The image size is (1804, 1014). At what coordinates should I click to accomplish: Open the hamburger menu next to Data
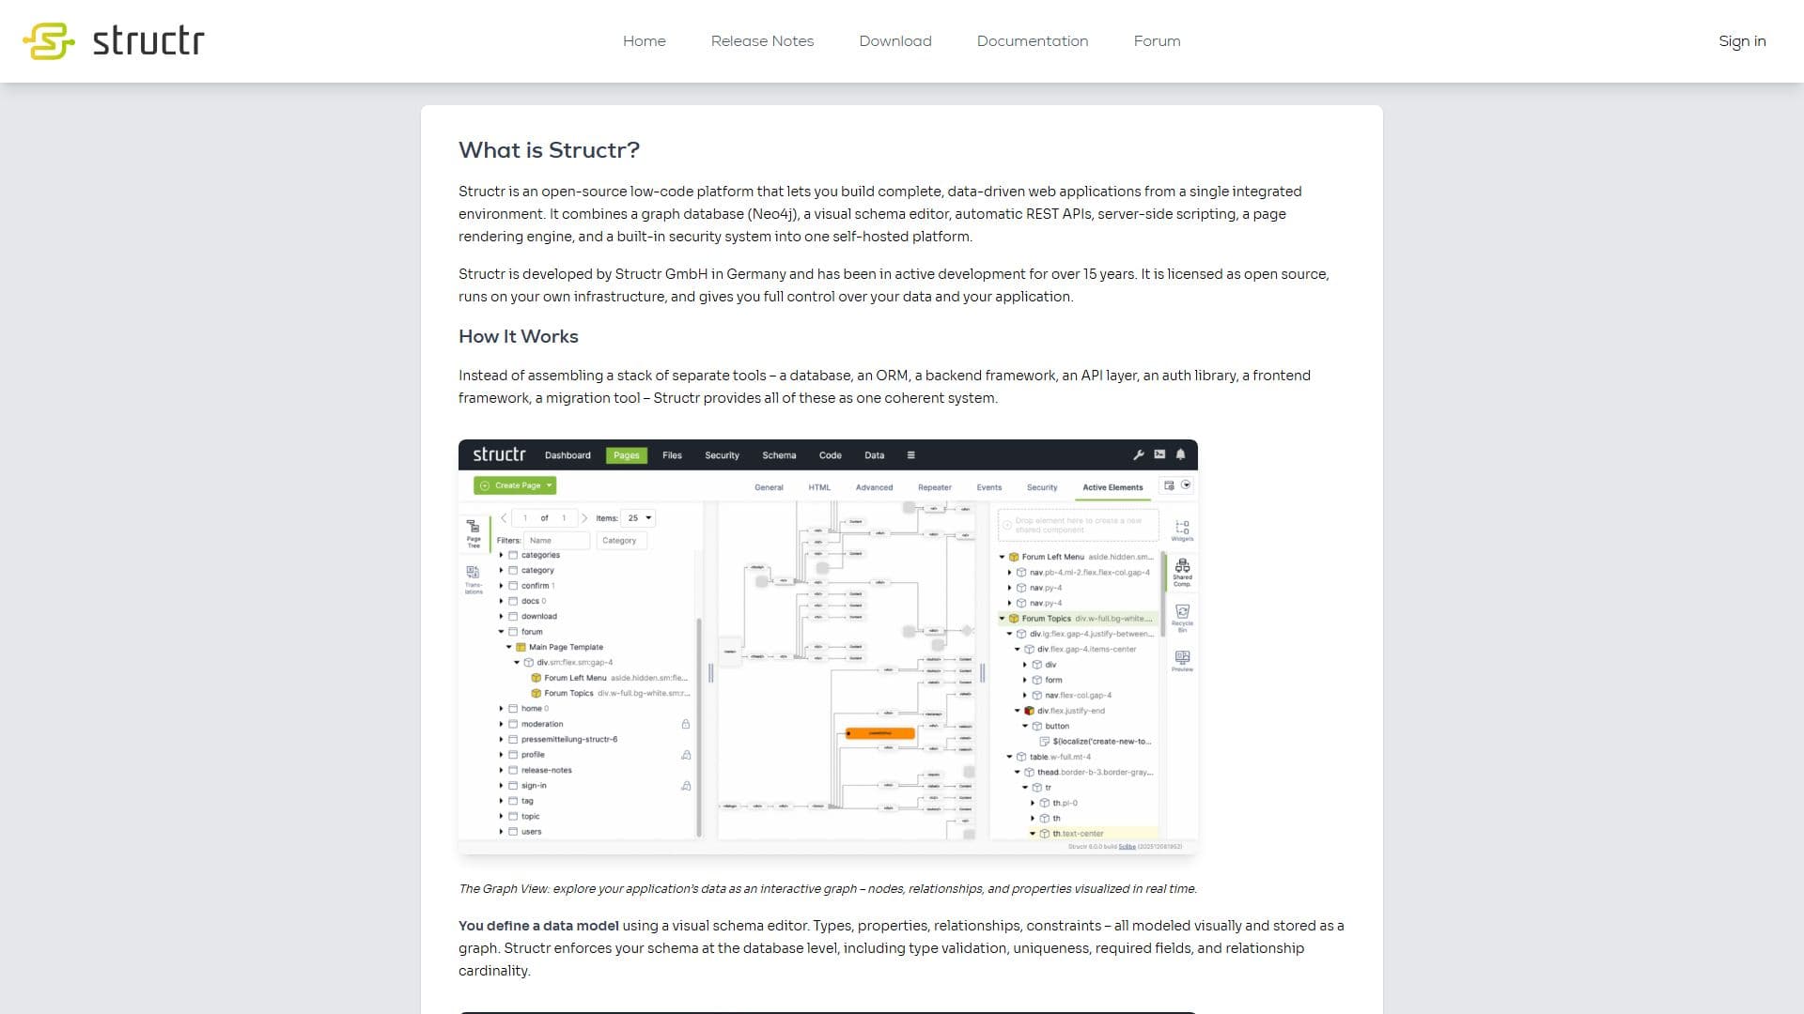910,455
